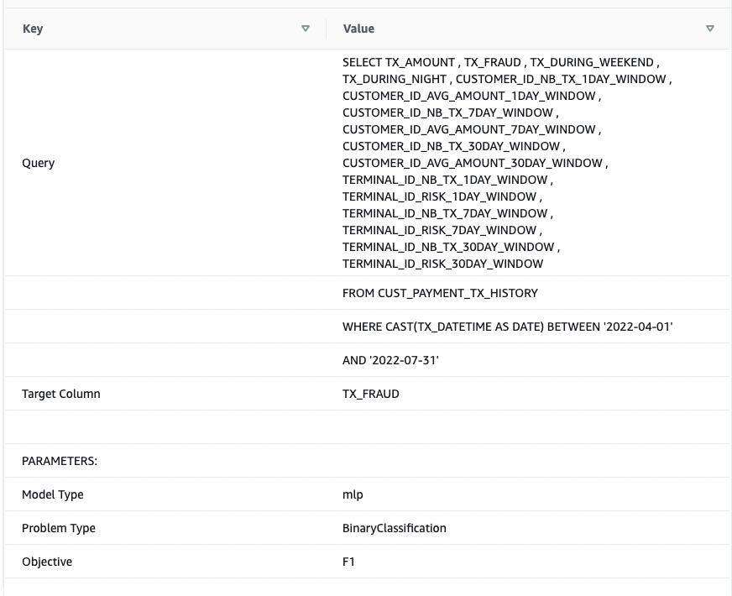732x596 pixels.
Task: Click the PARAMETERS: row label
Action: pyautogui.click(x=60, y=461)
